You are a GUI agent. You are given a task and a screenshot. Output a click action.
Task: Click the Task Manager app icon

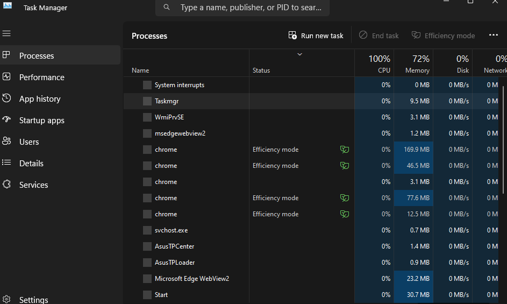tap(7, 5)
